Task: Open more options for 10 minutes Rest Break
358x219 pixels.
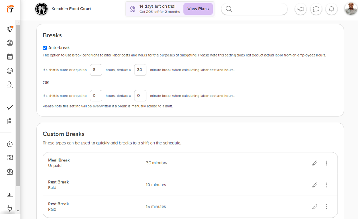Action: 327,185
